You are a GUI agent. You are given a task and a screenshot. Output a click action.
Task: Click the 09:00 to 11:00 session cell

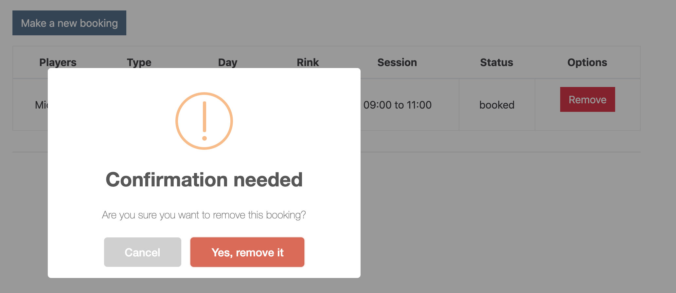coord(397,105)
